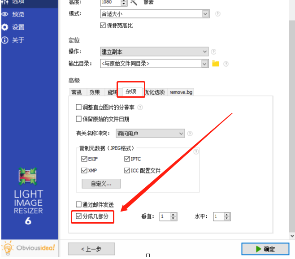Uncheck the split into parts checkbox
This screenshot has width=295, height=259.
(x=78, y=216)
